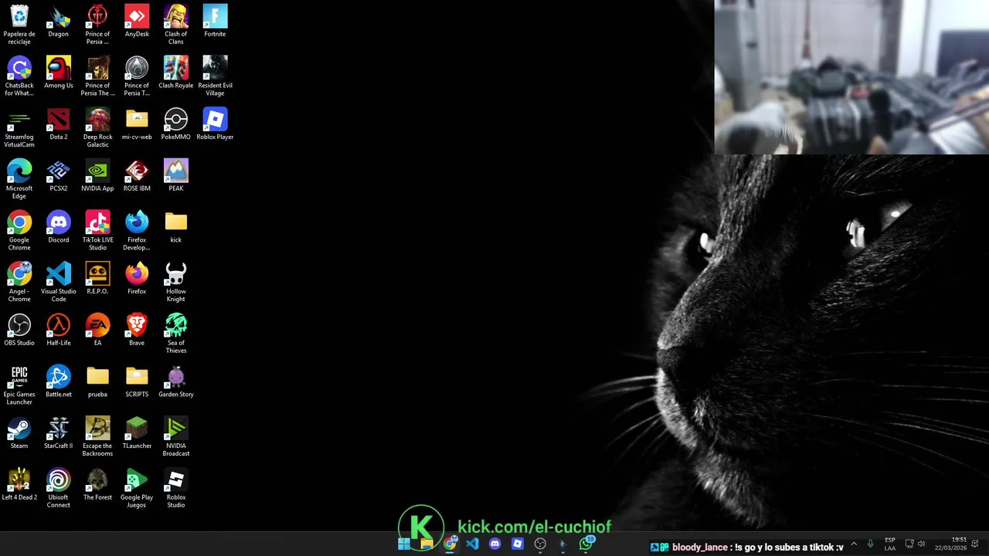Open the Papelera de reciclaje icon
Viewport: 989px width, 556px height.
19,24
